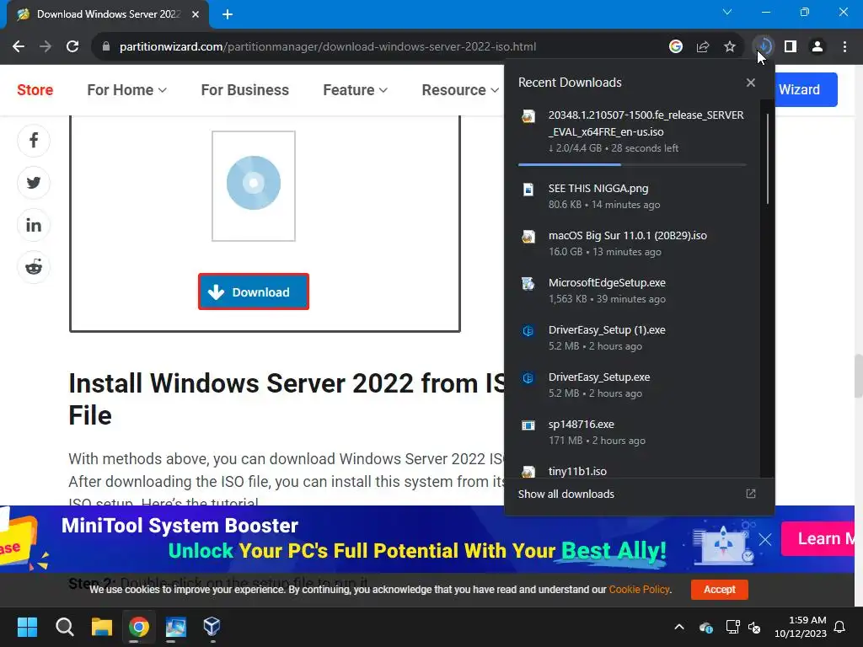Open downloads page via external-link icon
The width and height of the screenshot is (863, 647).
[x=750, y=494]
